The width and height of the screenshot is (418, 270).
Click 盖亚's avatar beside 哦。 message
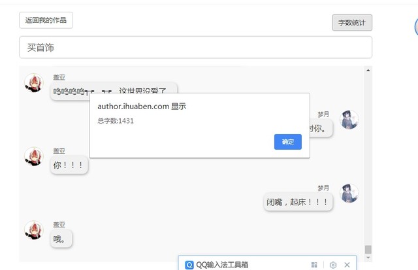coord(33,230)
